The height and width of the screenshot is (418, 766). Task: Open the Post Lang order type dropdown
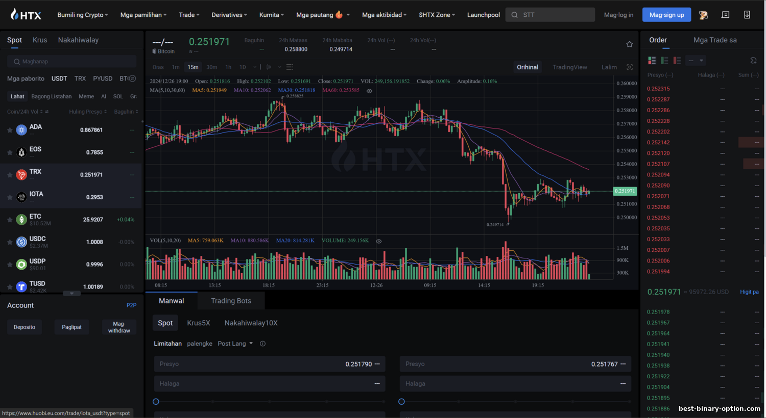(235, 344)
